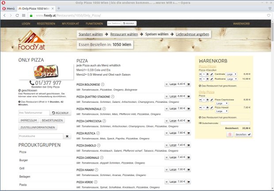274x191 pixels.
Task: Open allergen info icon for Pizza Quattro Stagione
Action: [113, 97]
